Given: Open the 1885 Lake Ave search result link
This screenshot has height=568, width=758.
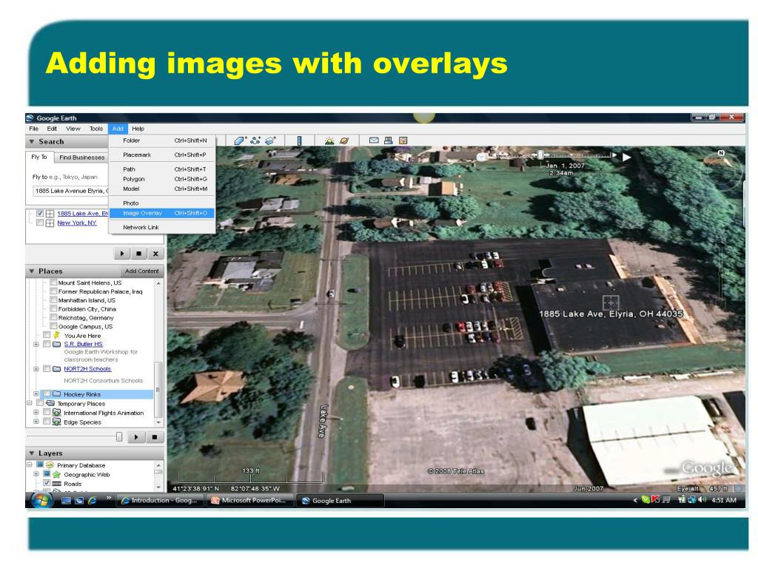Looking at the screenshot, I should [x=83, y=213].
